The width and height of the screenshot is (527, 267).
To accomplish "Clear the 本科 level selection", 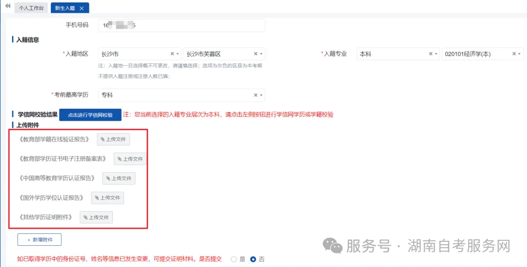I will (x=431, y=54).
